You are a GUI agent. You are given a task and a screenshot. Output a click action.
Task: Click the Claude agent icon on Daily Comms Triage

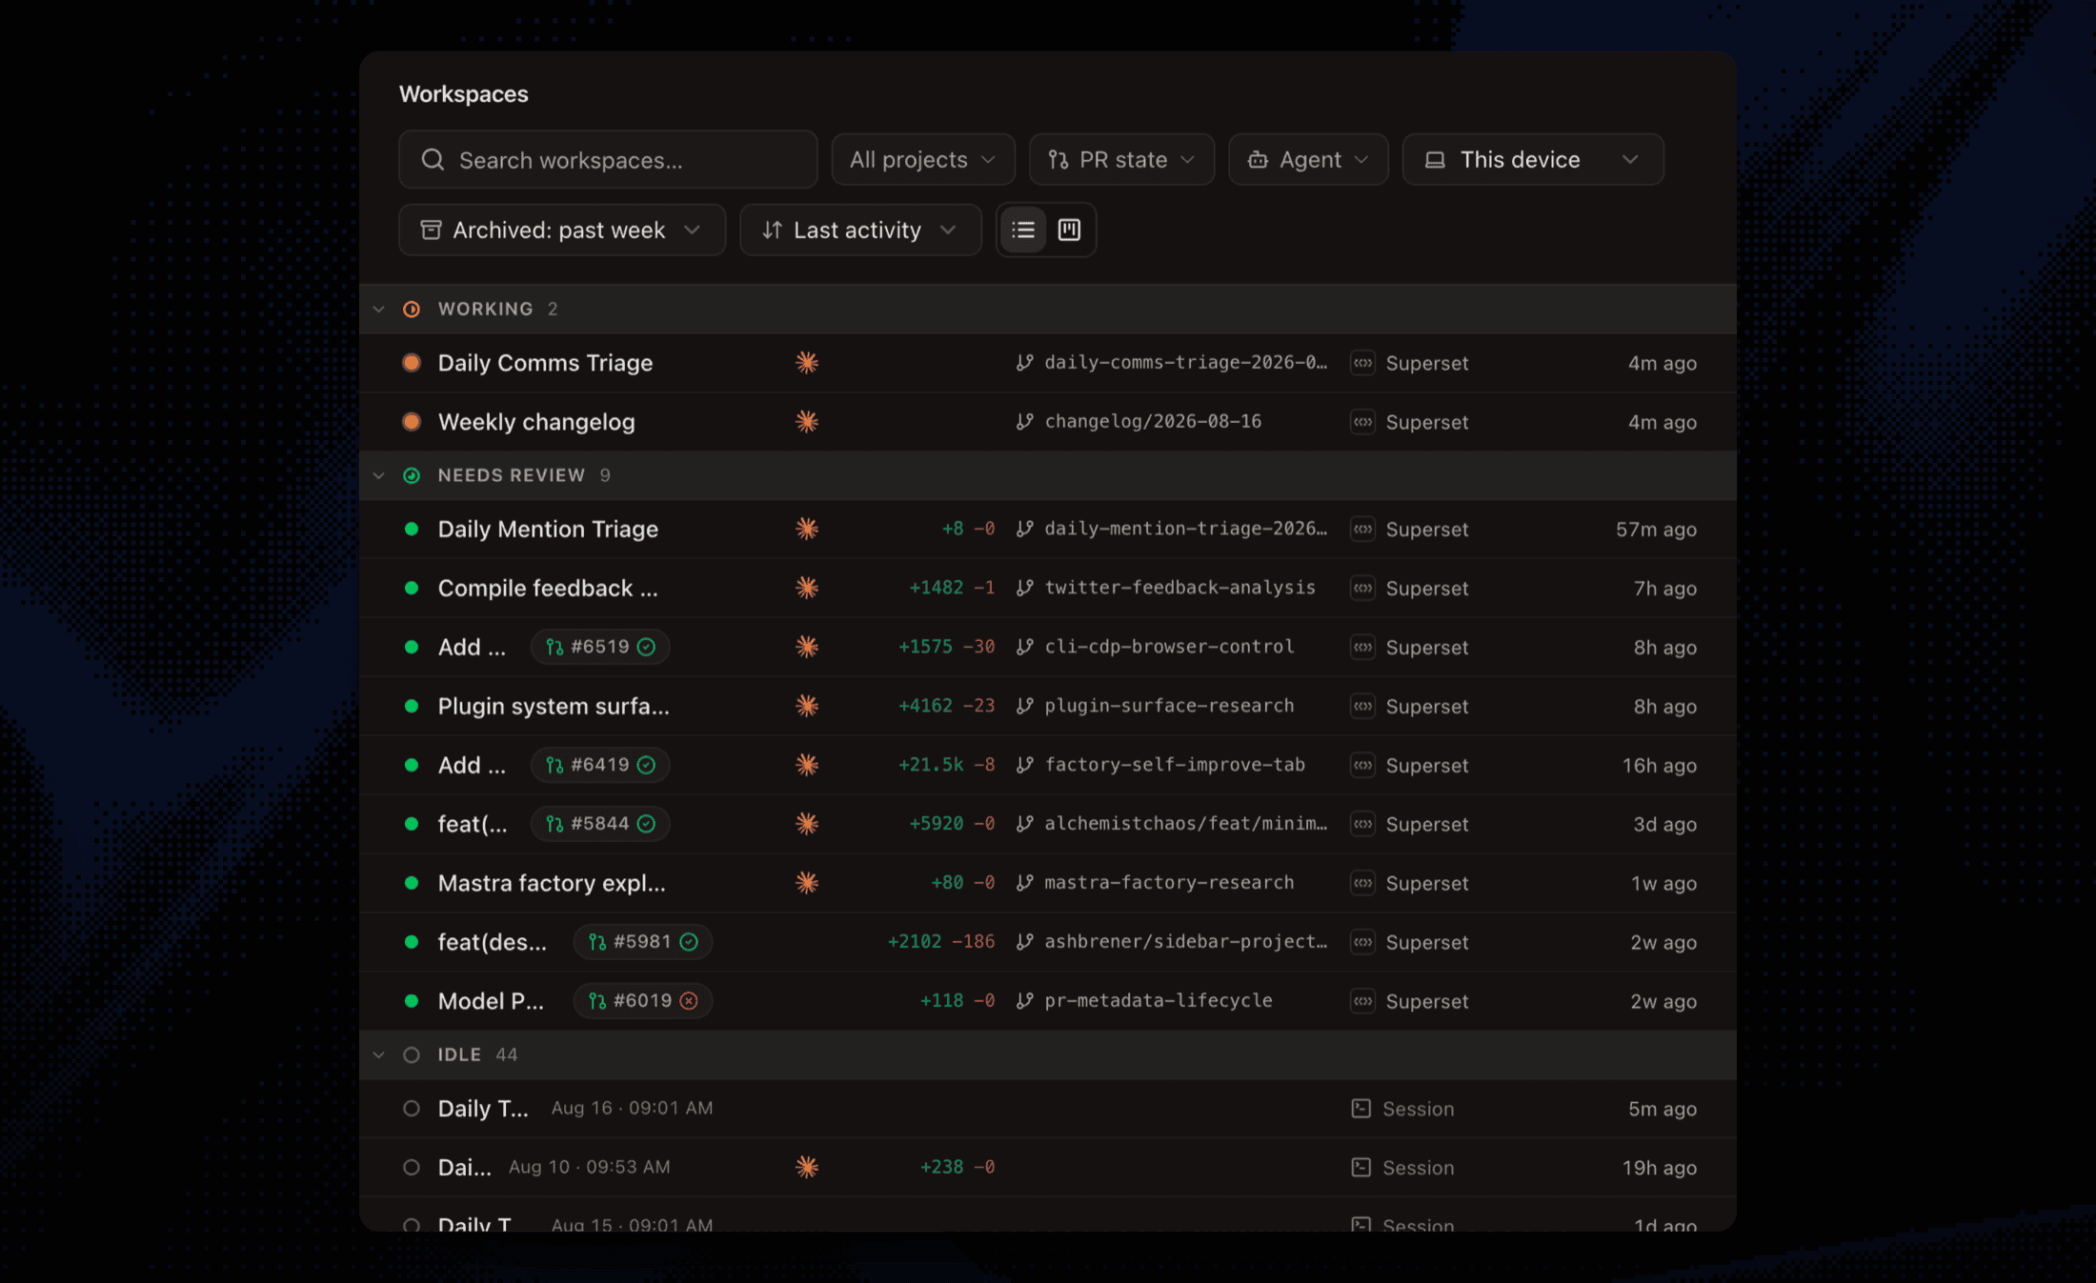(807, 363)
